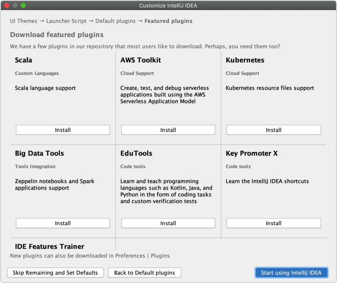Close the Customize IntelliJ IDEA window
337x283 pixels.
point(7,6)
